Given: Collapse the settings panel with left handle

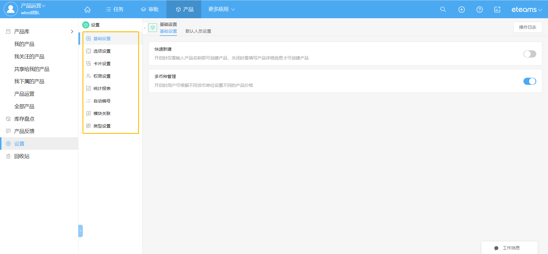Looking at the screenshot, I should tap(80, 231).
